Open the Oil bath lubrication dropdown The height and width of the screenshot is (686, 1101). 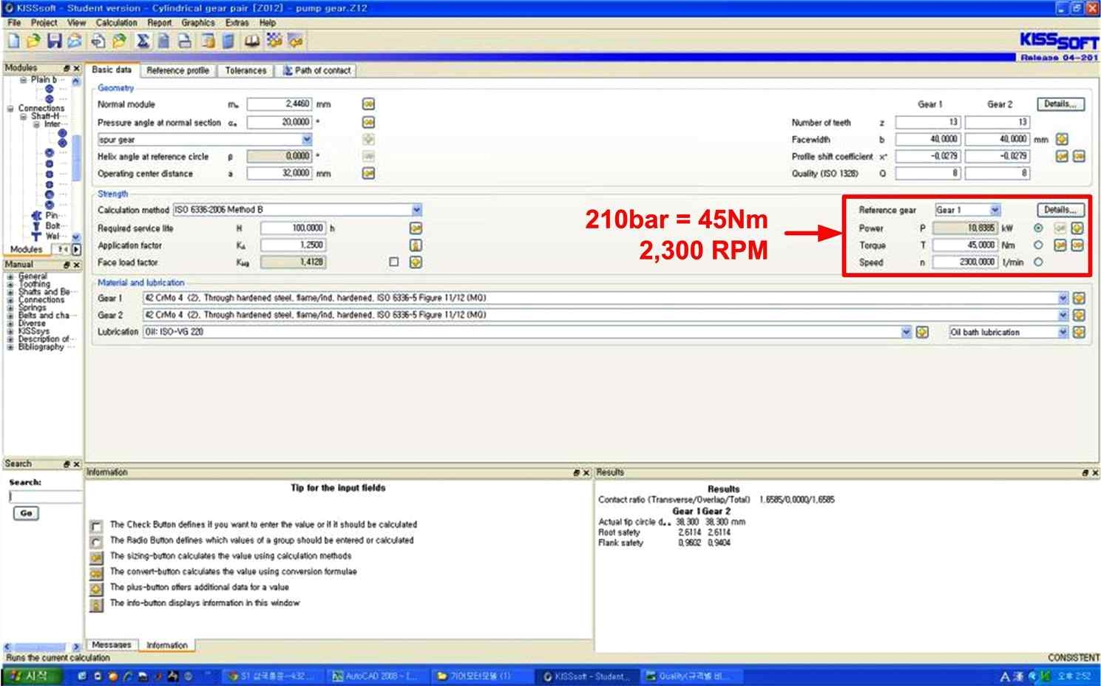(x=1063, y=333)
